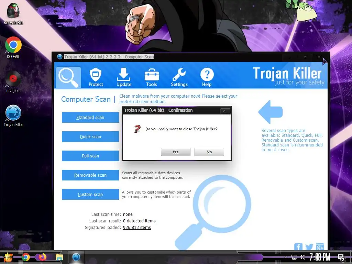Click the Trojan Killer logo text

(x=287, y=74)
